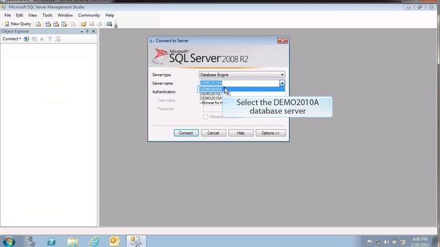
Task: Open the Server type dropdown
Action: (242, 75)
